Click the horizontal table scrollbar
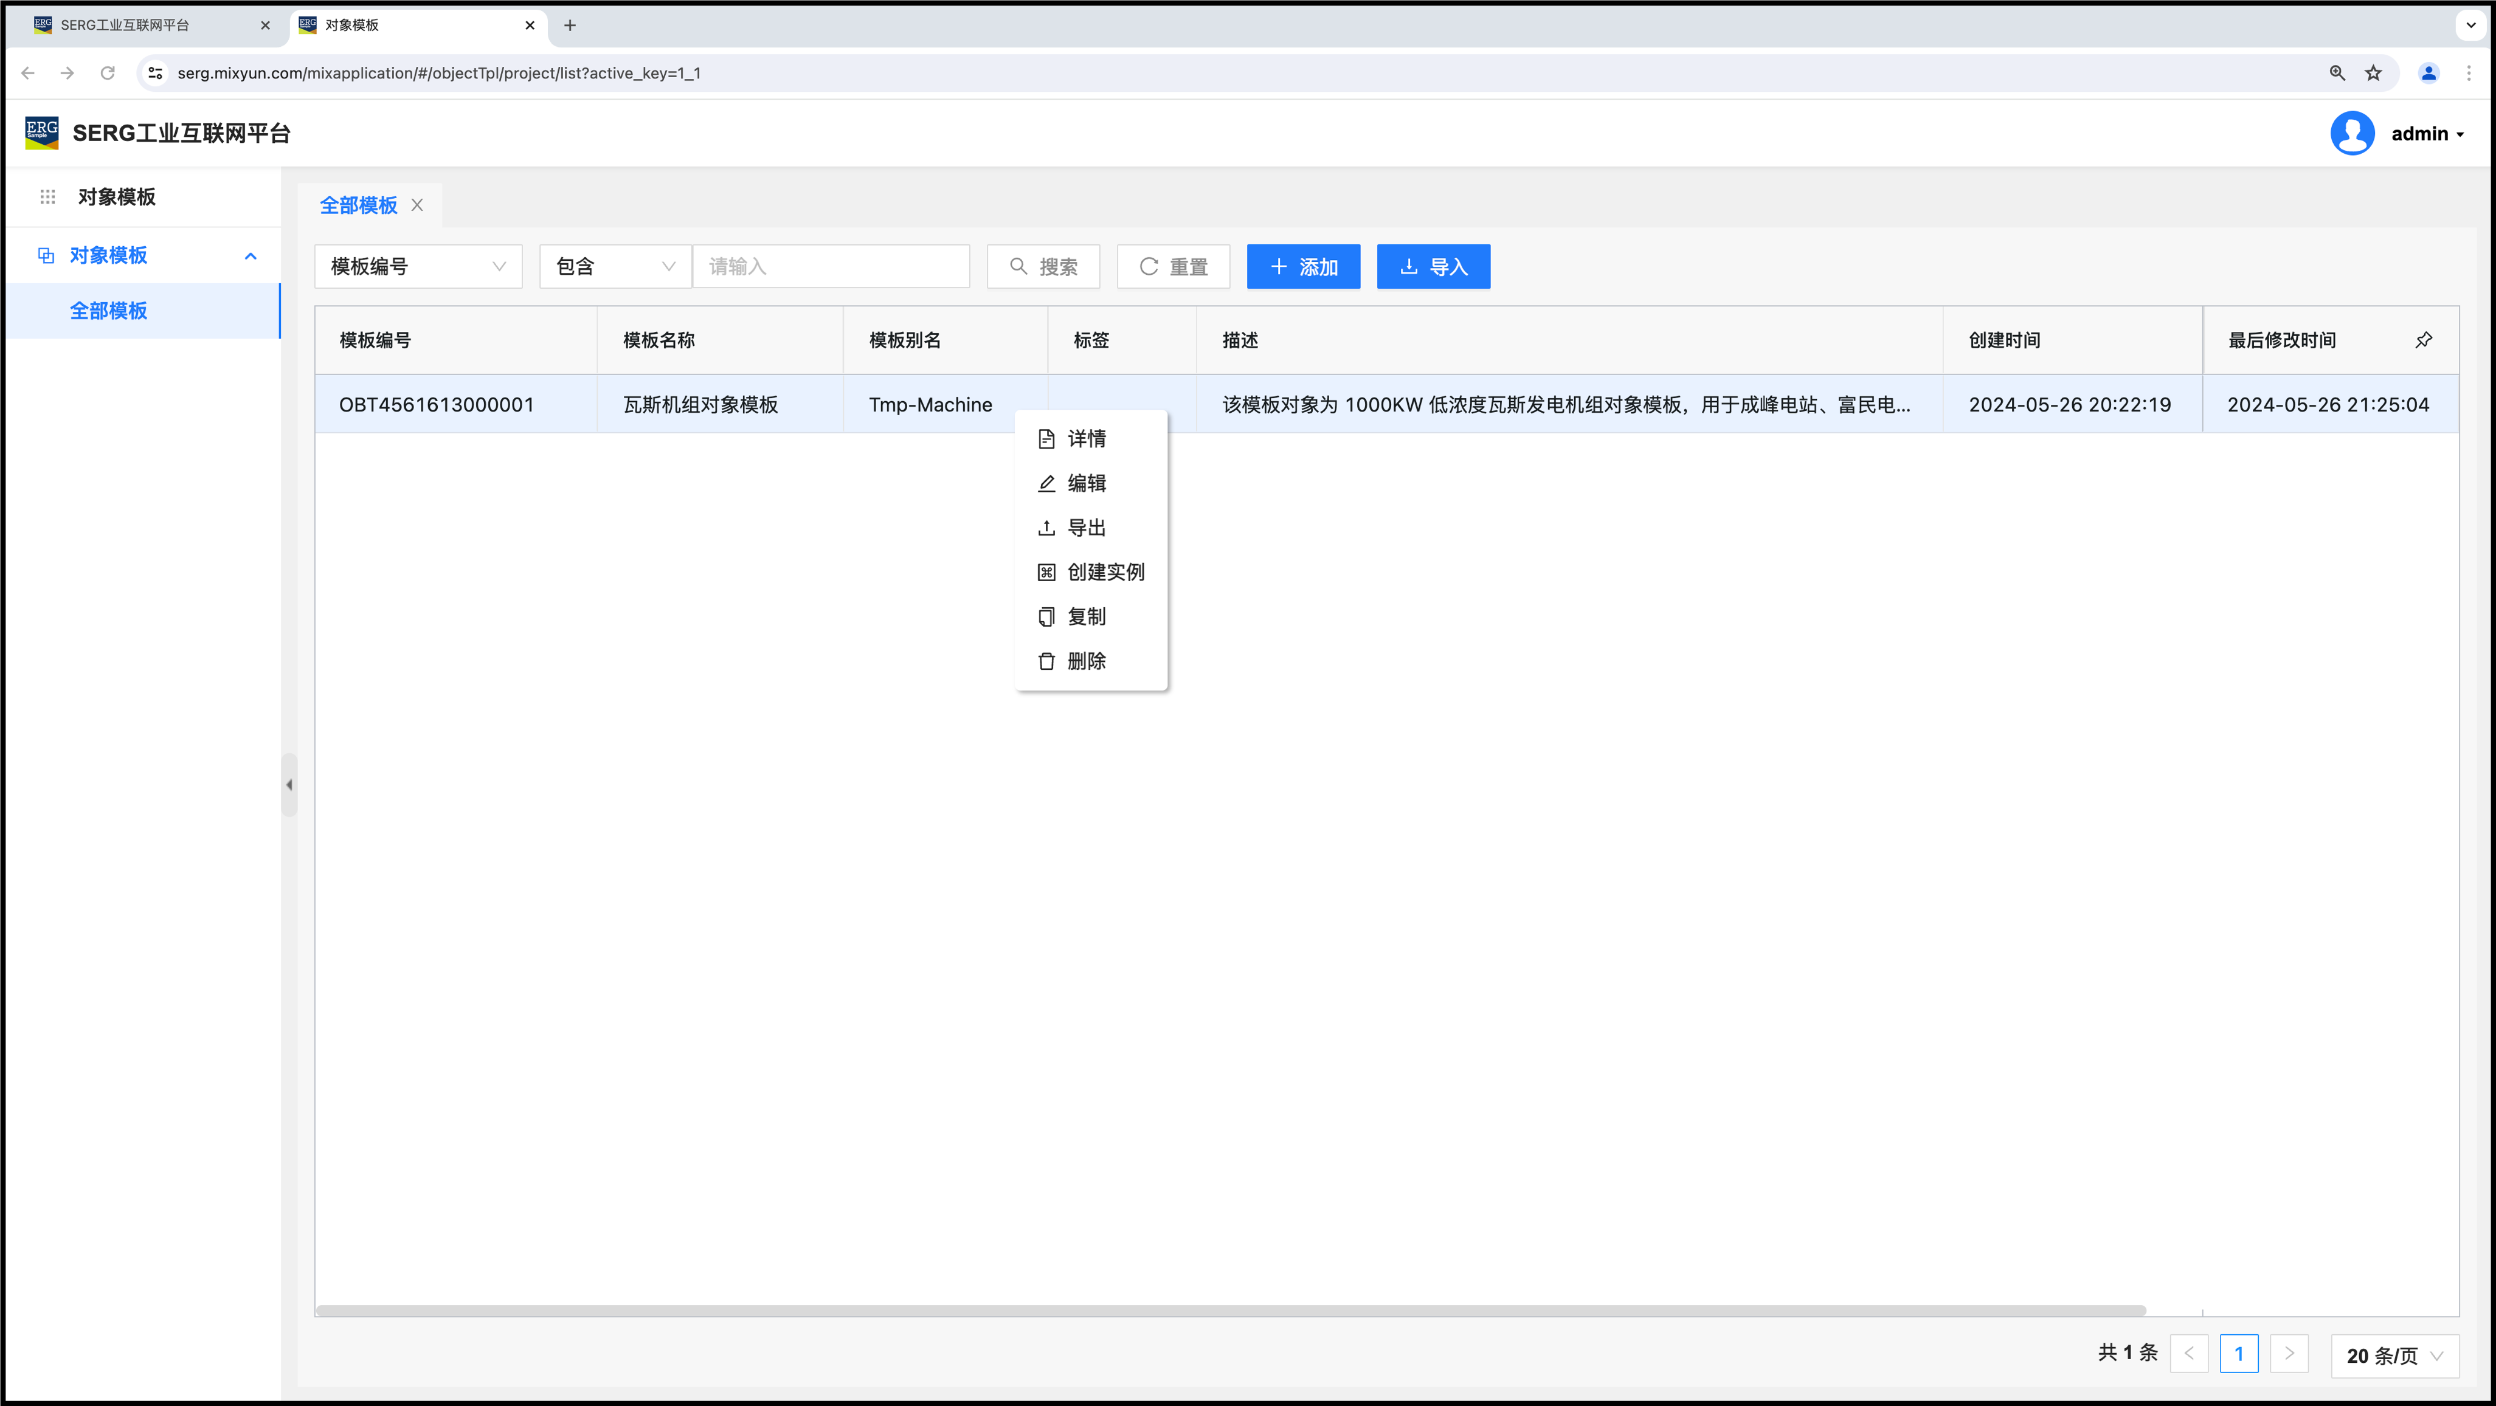 pyautogui.click(x=1231, y=1311)
